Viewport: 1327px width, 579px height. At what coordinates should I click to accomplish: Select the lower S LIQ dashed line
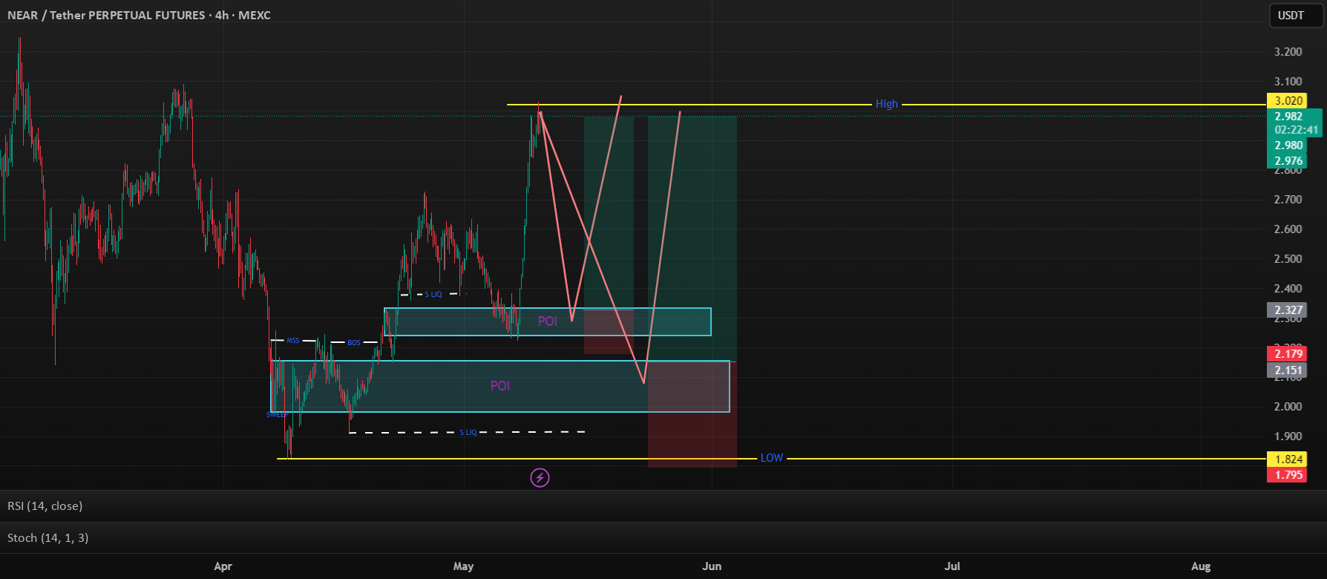tap(468, 432)
